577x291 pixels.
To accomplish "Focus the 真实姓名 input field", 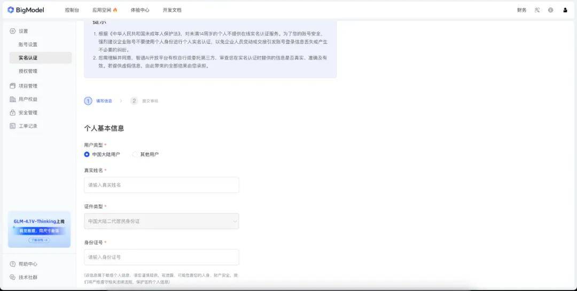I will click(161, 185).
